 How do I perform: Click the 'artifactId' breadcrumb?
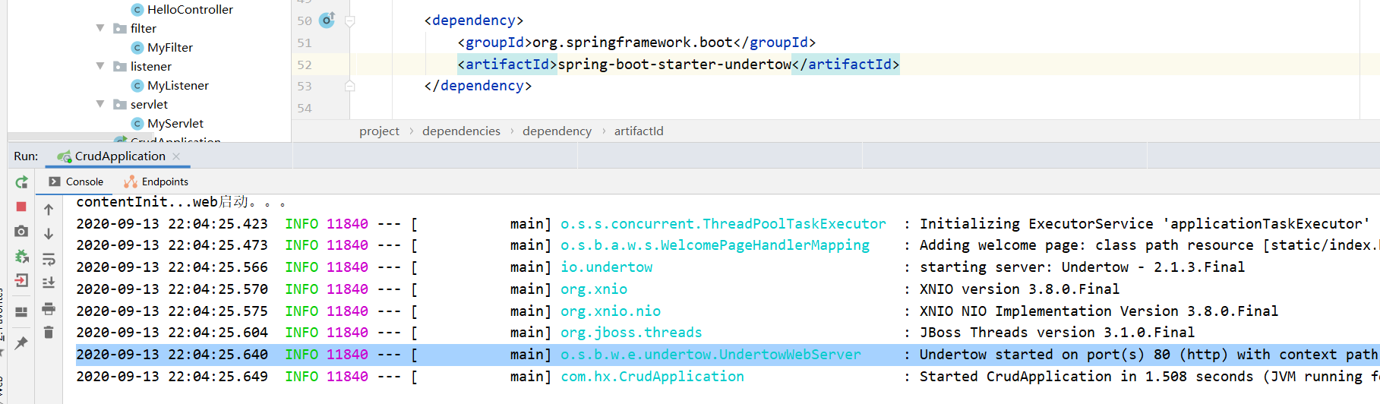[x=639, y=131]
